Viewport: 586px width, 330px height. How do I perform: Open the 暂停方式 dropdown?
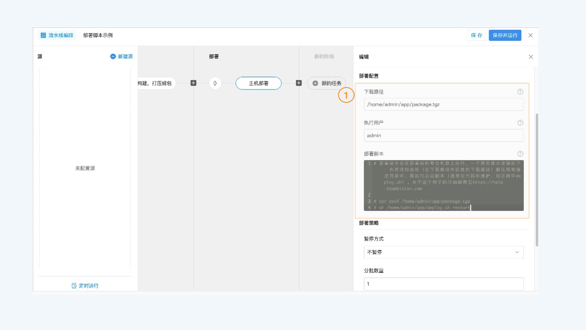tap(444, 252)
